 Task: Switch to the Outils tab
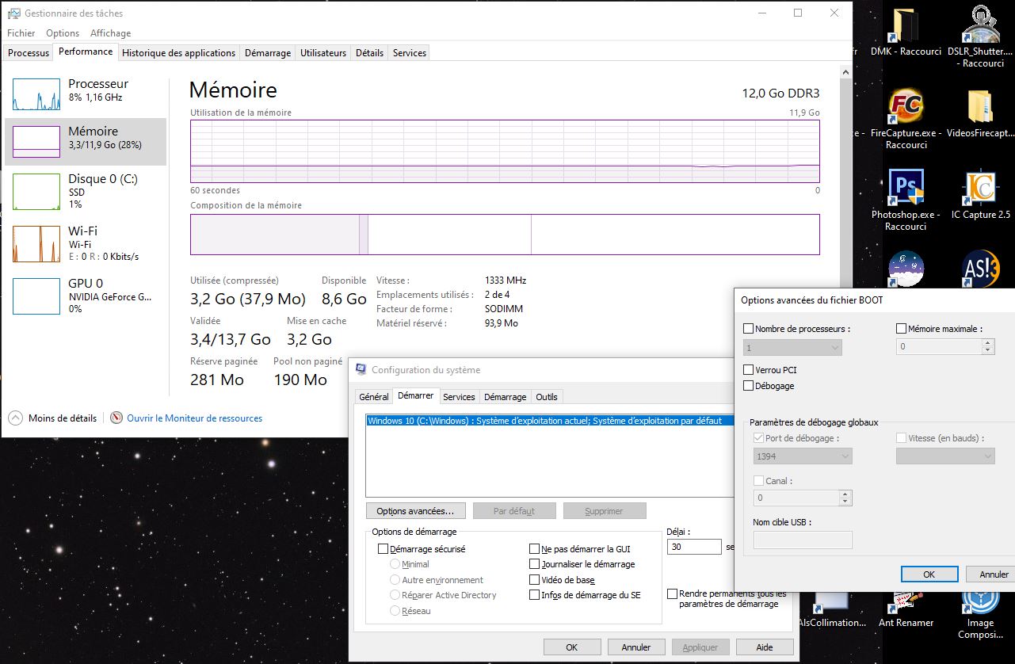click(x=547, y=397)
